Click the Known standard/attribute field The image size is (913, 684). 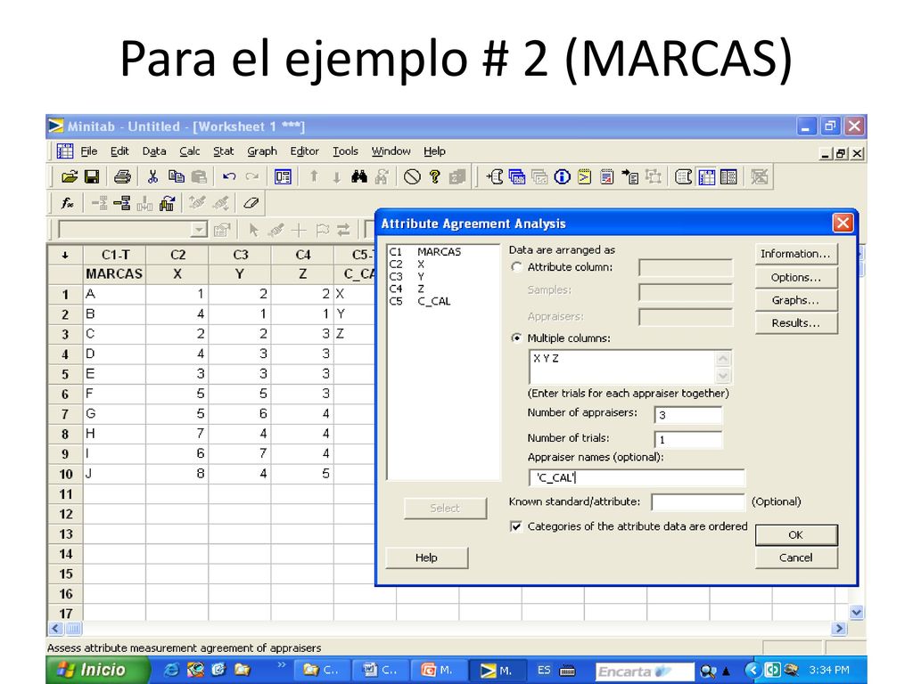pyautogui.click(x=697, y=502)
